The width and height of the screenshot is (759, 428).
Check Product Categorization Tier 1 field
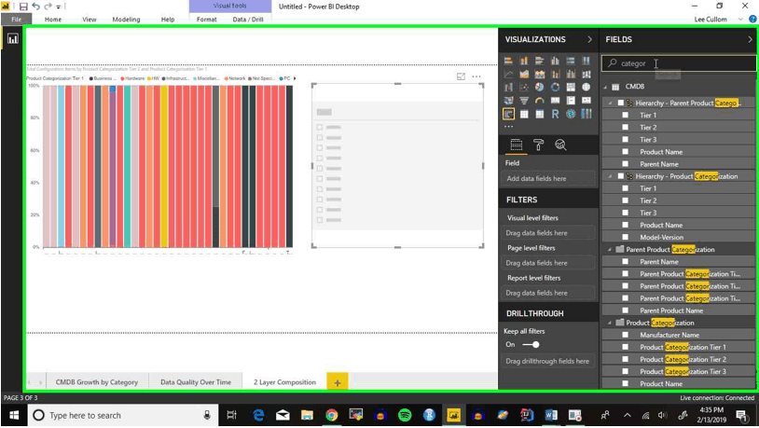[626, 347]
